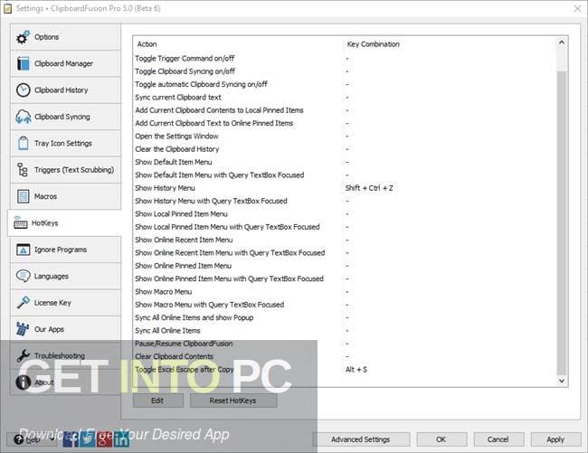Screen dimensions: 588x453
Task: Select the Tray Icon Settings clipboard icon
Action: [x=23, y=144]
